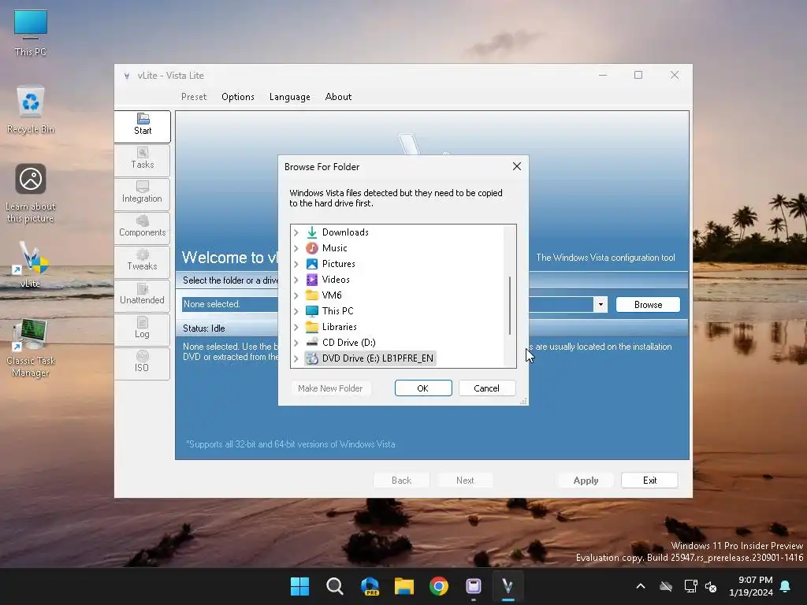Select the vLite desktop shortcut

[x=31, y=265]
